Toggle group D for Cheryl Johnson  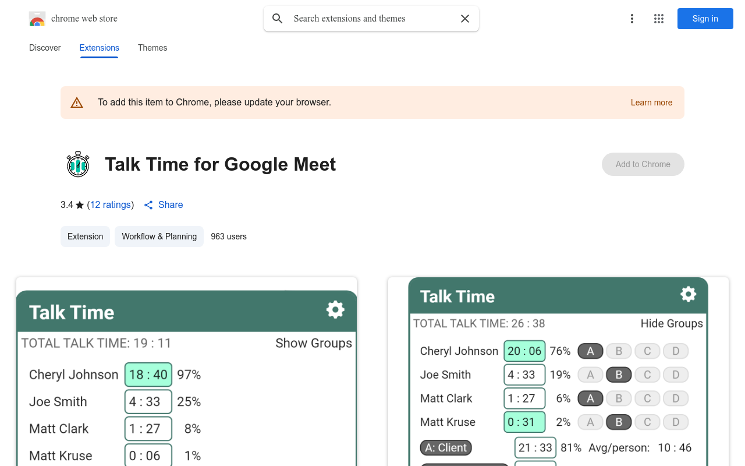coord(676,351)
